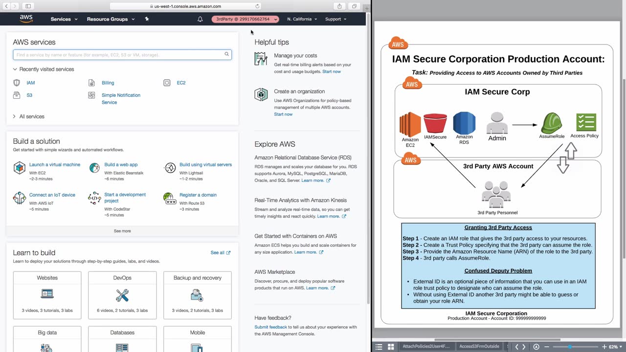Open the DevOps learning card
Screen dimensions: 626x352
coord(122,295)
